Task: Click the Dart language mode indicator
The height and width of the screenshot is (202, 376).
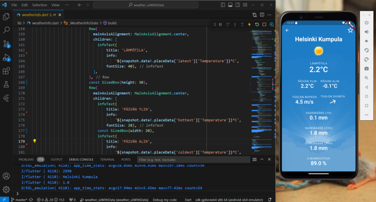Action: tap(188, 200)
